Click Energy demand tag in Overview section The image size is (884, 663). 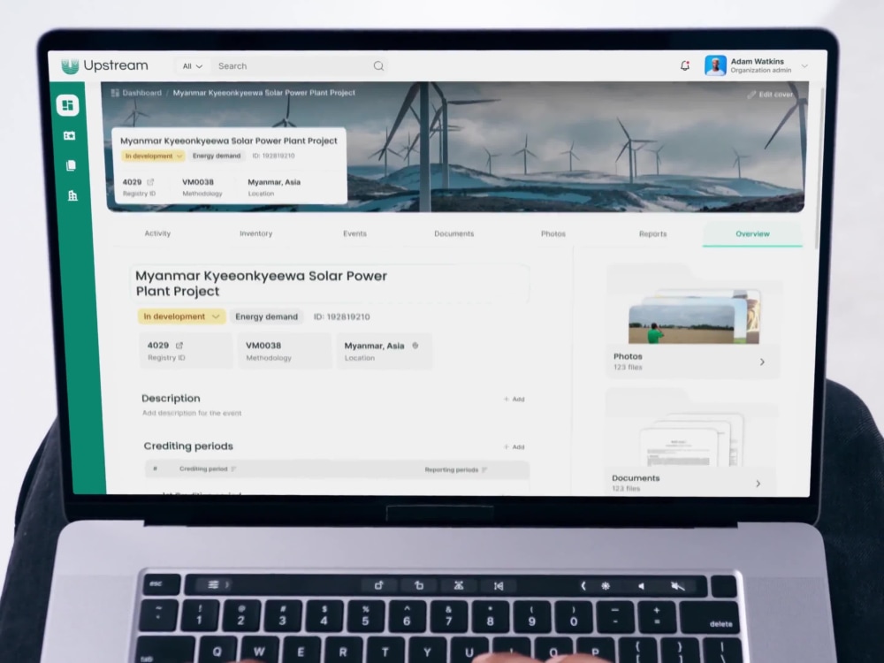[266, 316]
